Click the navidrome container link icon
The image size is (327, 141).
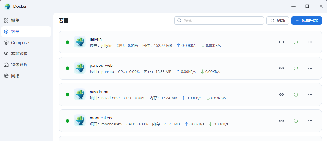pyautogui.click(x=281, y=94)
